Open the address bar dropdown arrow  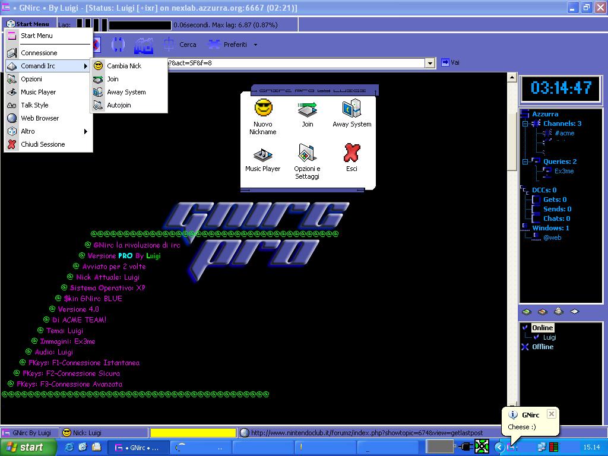pyautogui.click(x=430, y=63)
